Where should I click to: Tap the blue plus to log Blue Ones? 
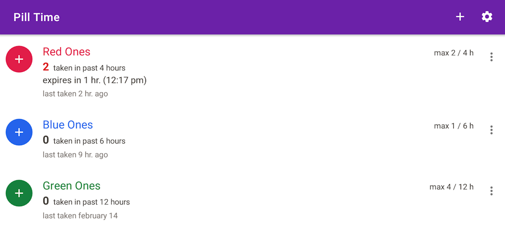(x=19, y=132)
